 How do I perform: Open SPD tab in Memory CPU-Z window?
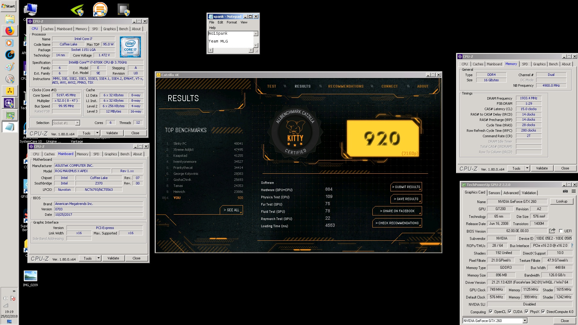[x=525, y=64]
